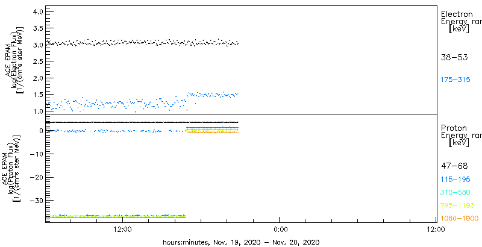Screen dimensions: 482x247
Task: Click the hours:minutes date range caption
Action: coord(241,242)
